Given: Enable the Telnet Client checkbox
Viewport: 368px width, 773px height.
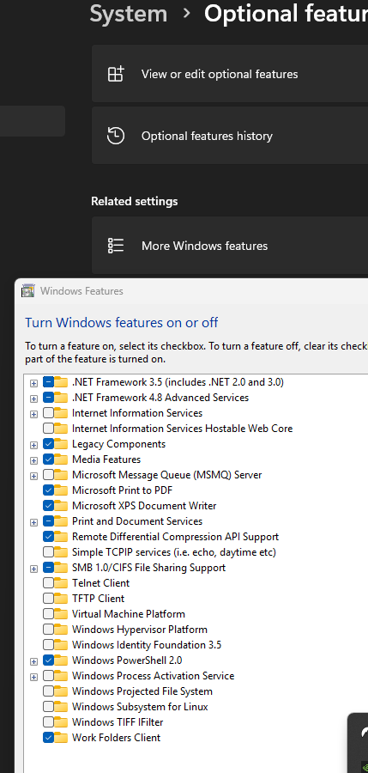Looking at the screenshot, I should coord(48,583).
